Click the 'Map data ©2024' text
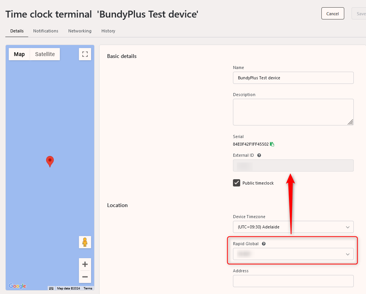Viewport: 366px width, 294px height. click(68, 288)
